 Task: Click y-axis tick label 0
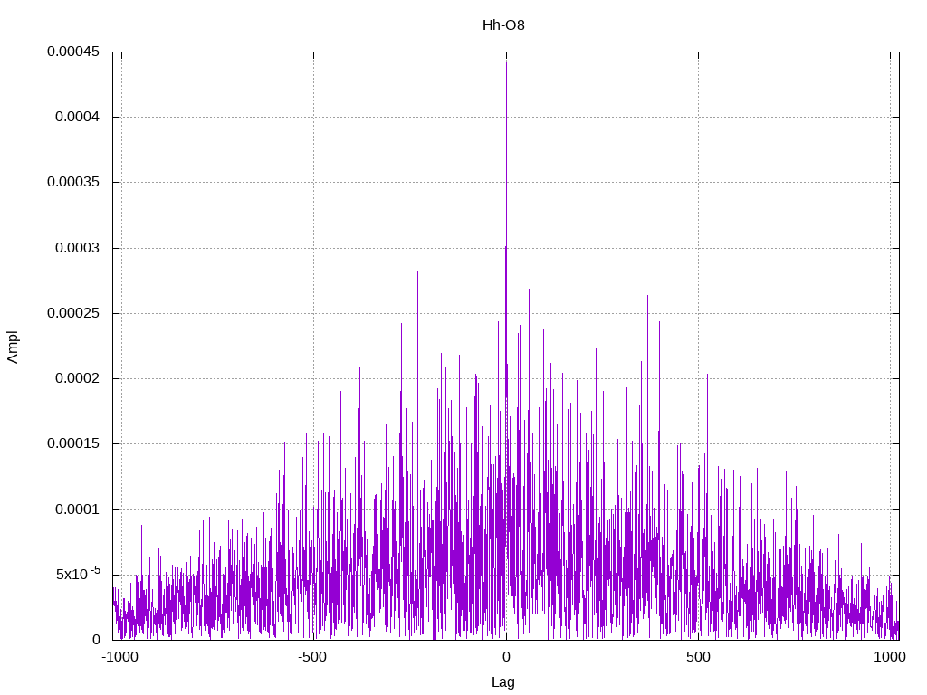(x=96, y=640)
